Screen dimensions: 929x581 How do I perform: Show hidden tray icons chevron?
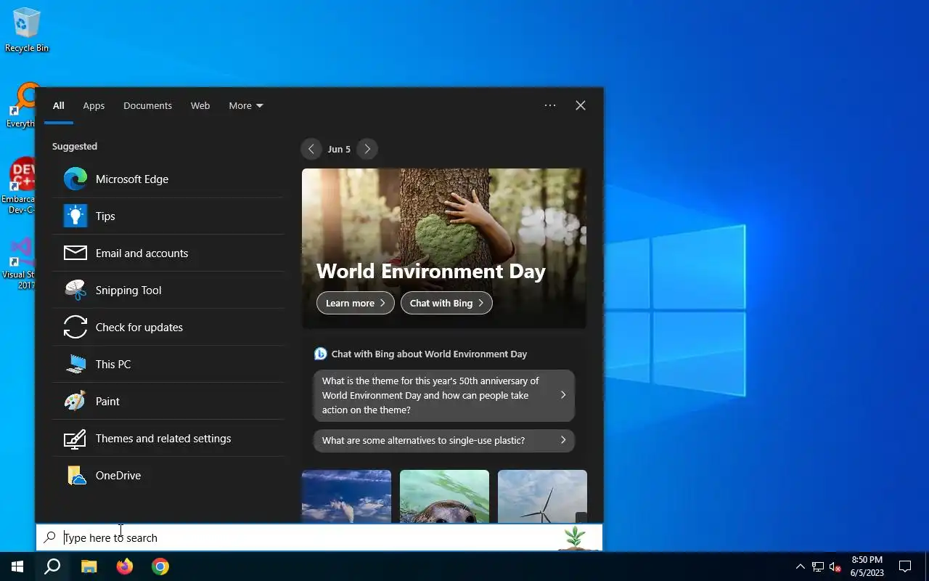point(801,566)
